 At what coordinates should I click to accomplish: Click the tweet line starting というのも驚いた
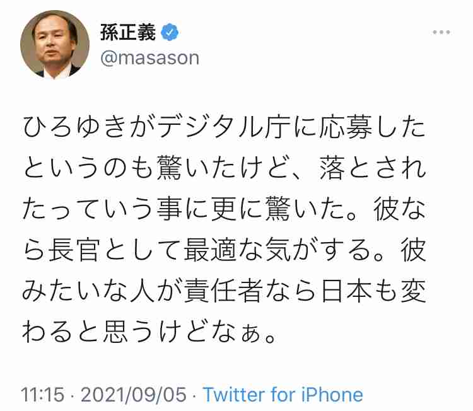[x=225, y=168]
